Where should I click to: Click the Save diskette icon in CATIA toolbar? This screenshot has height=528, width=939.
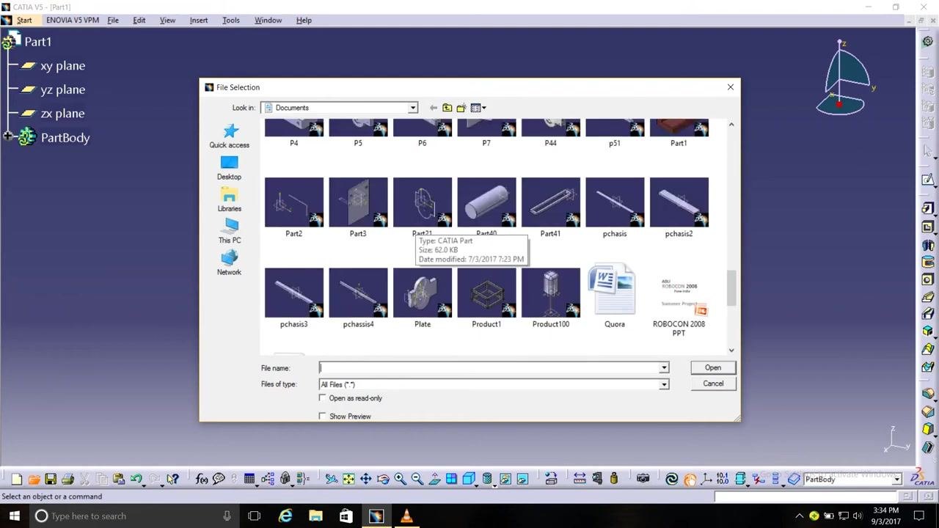pyautogui.click(x=51, y=479)
